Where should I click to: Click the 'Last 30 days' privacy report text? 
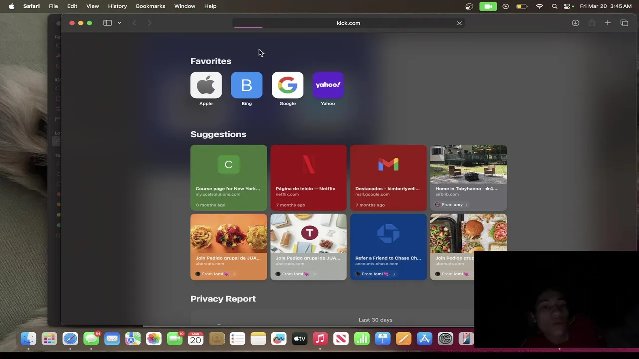click(375, 320)
